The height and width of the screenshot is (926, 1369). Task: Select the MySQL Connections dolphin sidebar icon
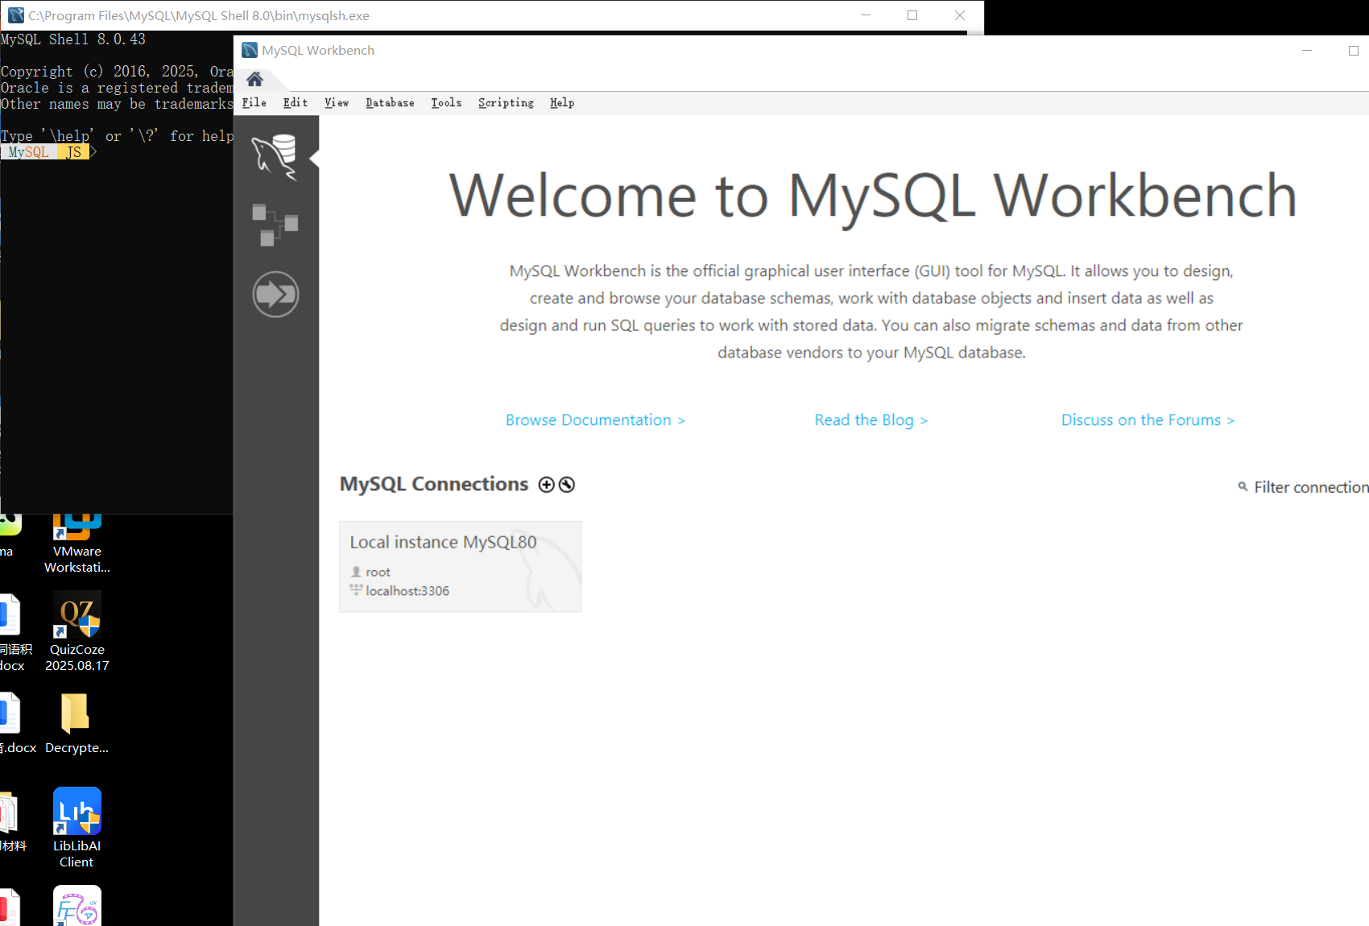(x=275, y=156)
